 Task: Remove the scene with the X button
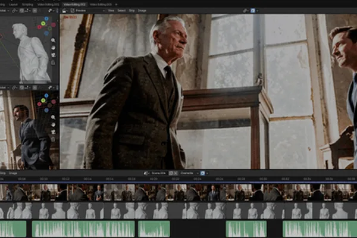pyautogui.click(x=176, y=173)
